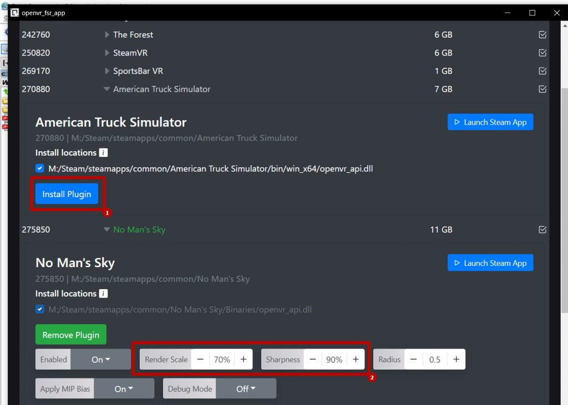Click the green No Man's Sky row title
Image resolution: width=568 pixels, height=405 pixels.
pyautogui.click(x=139, y=229)
